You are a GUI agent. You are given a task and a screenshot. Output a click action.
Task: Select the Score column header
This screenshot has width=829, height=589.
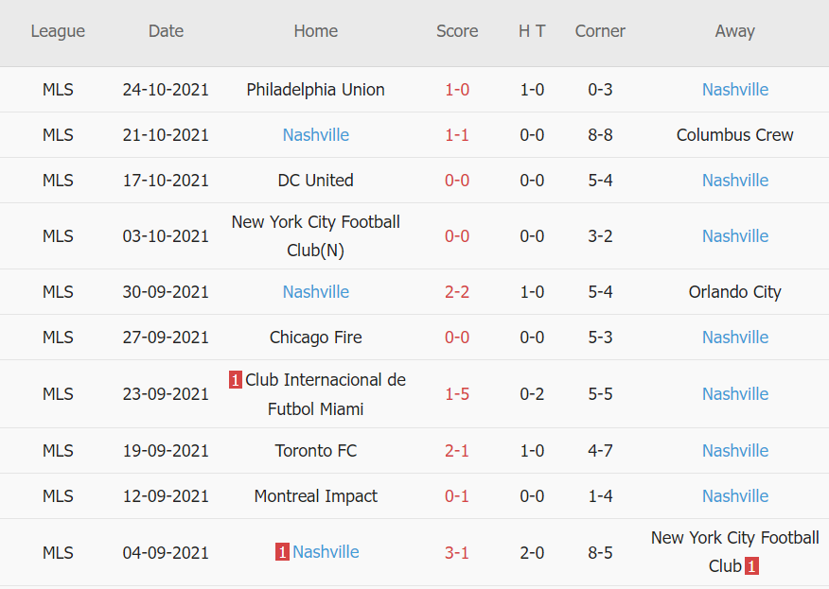tap(457, 31)
